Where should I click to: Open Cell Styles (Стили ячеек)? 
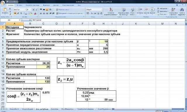point(132,11)
